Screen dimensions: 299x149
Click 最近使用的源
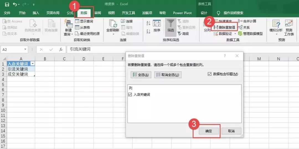coord(87,34)
